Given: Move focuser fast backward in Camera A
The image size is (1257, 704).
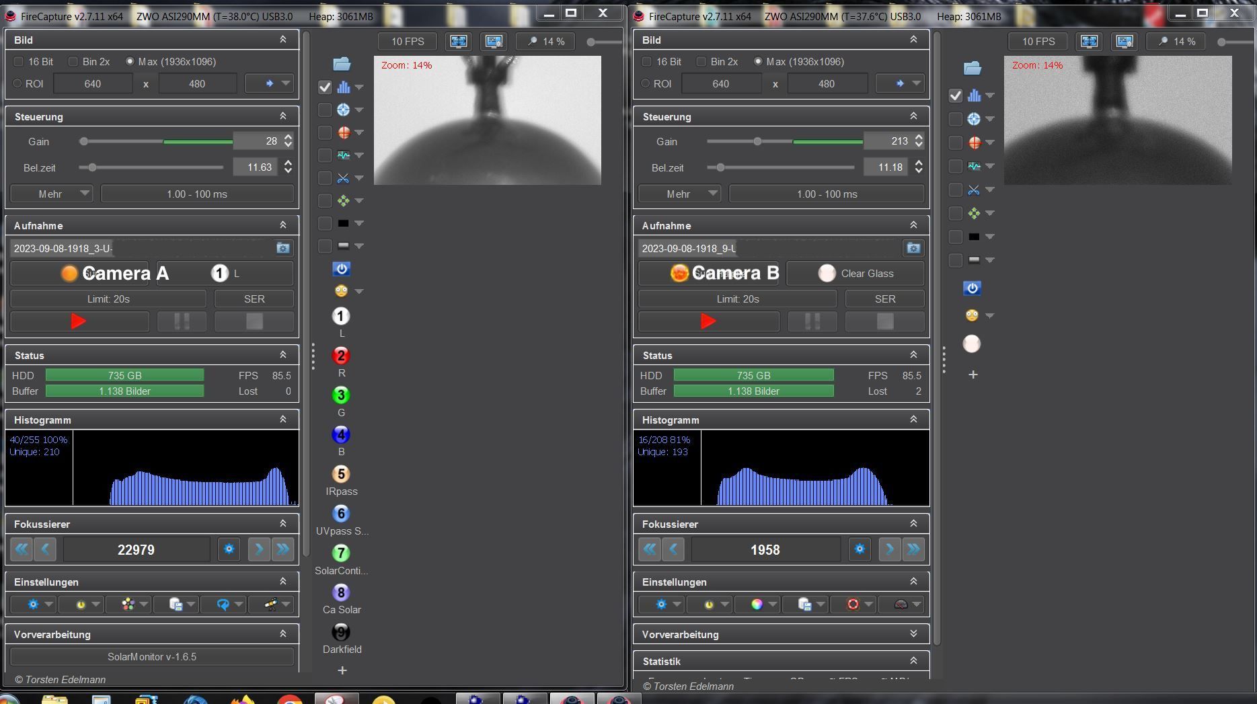Looking at the screenshot, I should (22, 549).
